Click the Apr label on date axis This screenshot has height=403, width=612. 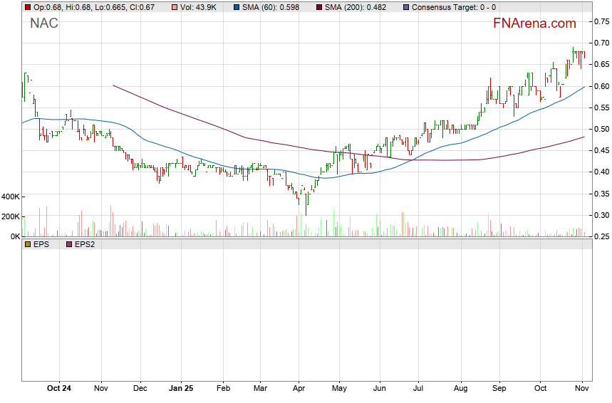click(299, 389)
